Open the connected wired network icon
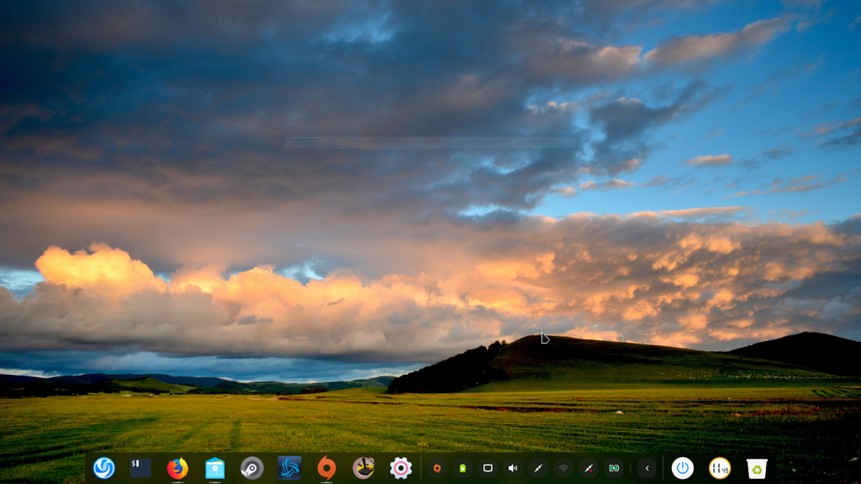Viewport: 861px width, 484px height. 538,468
